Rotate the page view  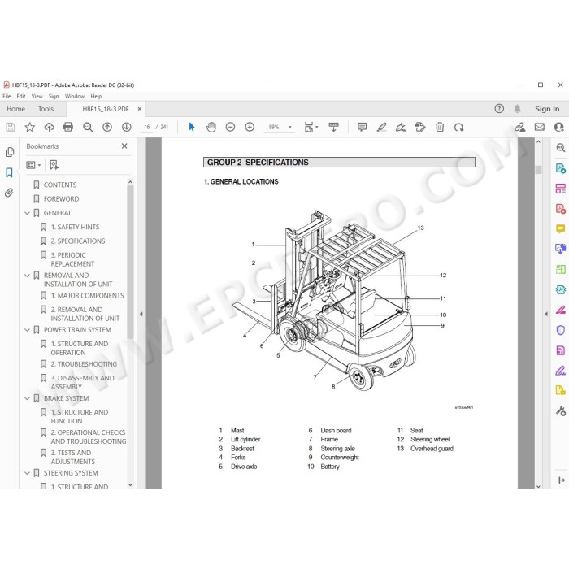coord(459,127)
